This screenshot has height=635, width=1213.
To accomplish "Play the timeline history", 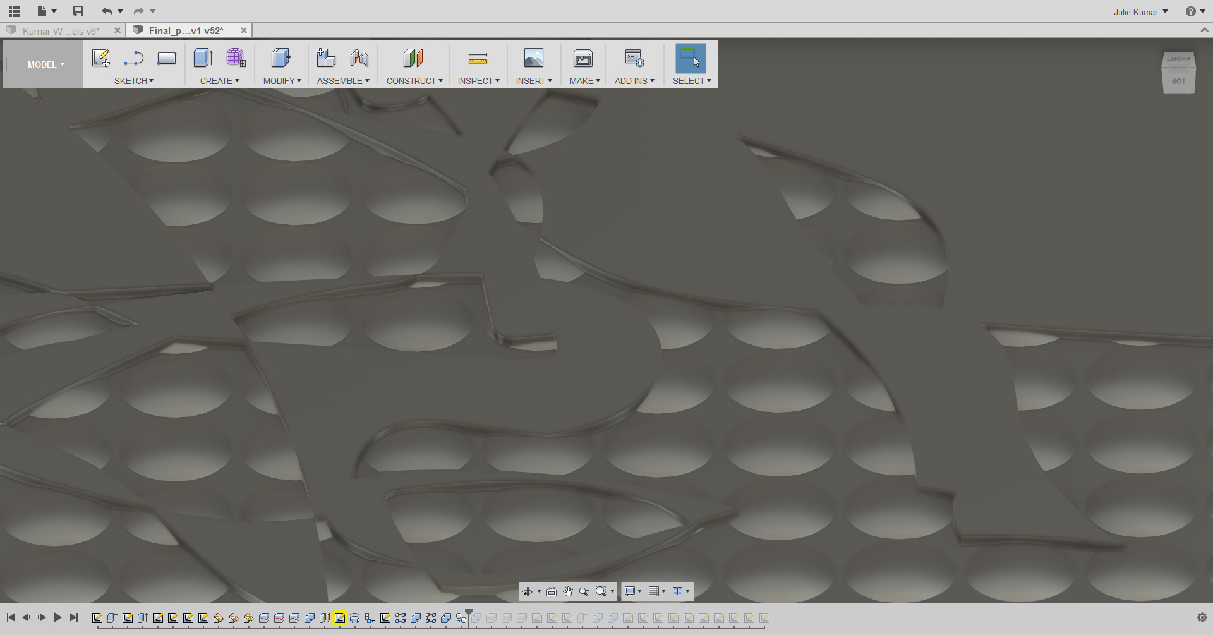I will [x=57, y=617].
